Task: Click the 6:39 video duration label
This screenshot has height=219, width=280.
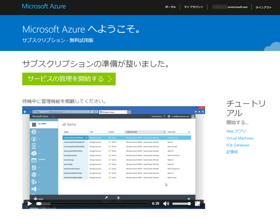Action: [x=155, y=204]
